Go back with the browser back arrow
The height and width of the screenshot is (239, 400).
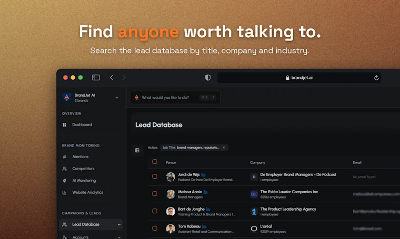(x=112, y=77)
